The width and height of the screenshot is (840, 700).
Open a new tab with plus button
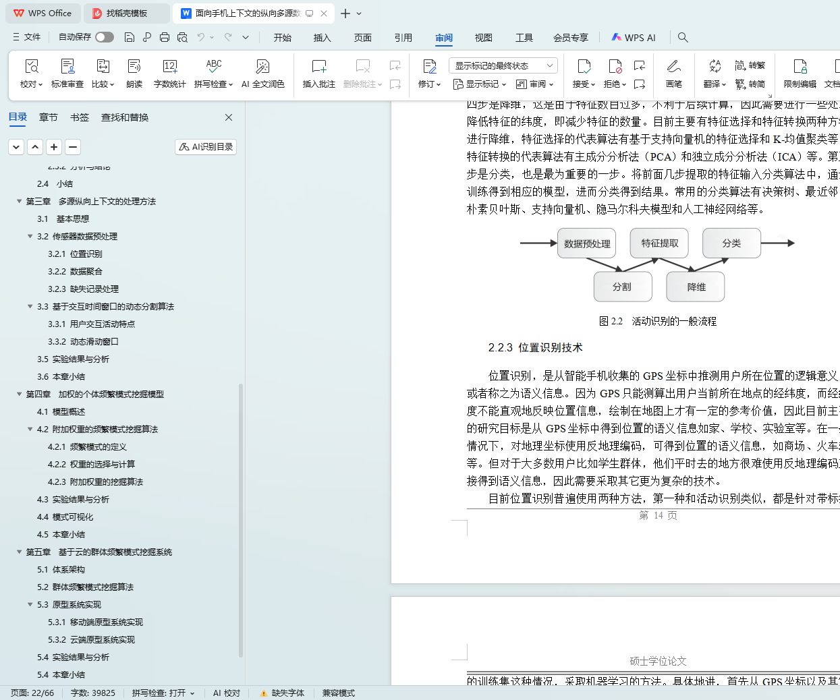pos(345,13)
